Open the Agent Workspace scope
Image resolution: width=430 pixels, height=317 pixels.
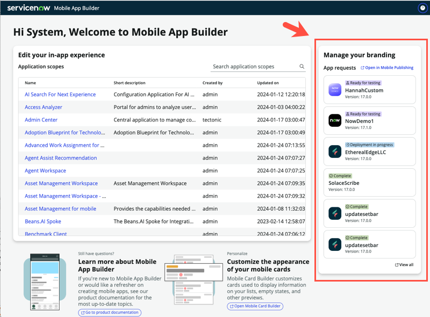[45, 170]
